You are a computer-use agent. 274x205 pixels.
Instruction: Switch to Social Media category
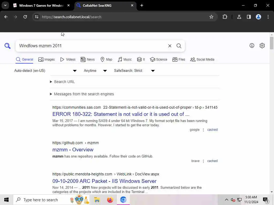click(202, 60)
